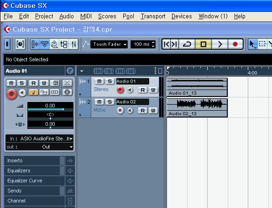The image size is (272, 208).
Task: Record-enable the Audio 02 track
Action: coord(120,110)
